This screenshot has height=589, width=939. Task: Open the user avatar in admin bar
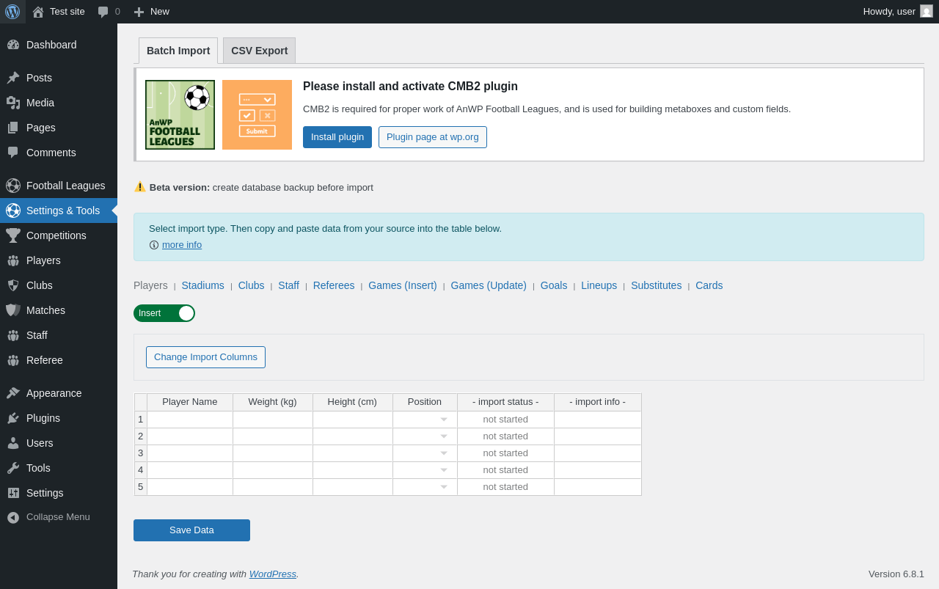click(927, 11)
